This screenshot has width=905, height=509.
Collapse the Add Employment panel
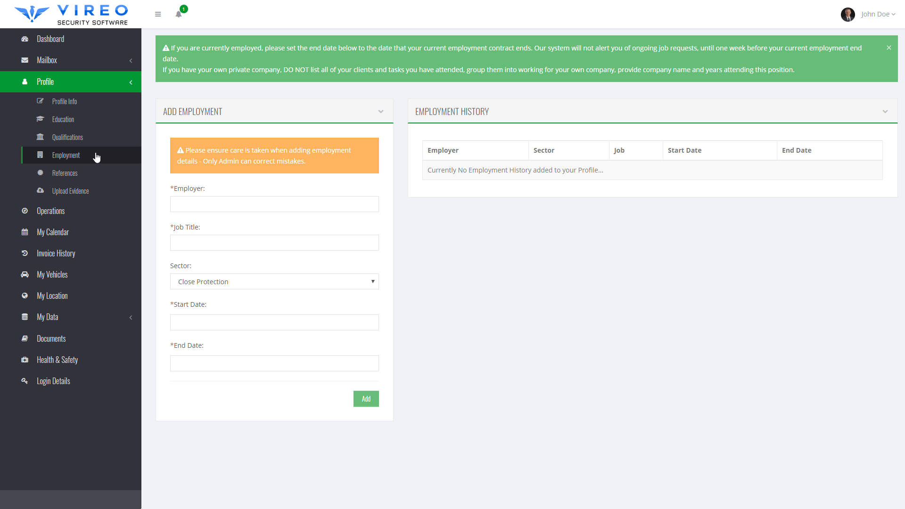click(381, 112)
